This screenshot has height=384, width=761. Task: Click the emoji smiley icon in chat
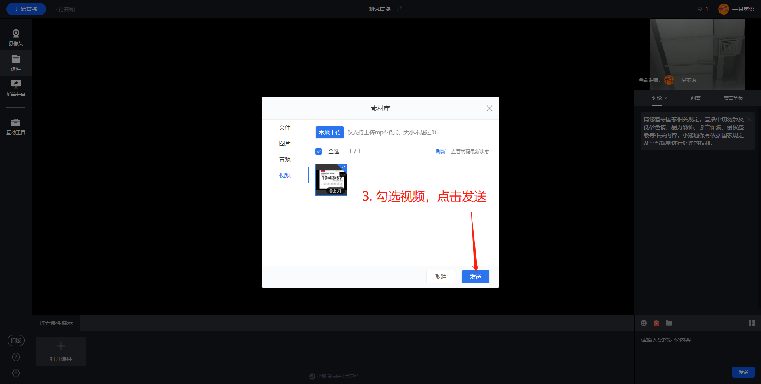[644, 323]
